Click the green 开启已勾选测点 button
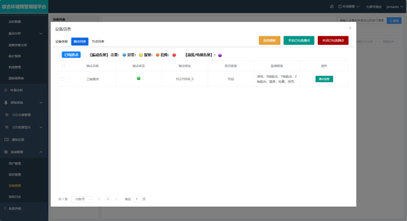407x221 pixels. (299, 41)
